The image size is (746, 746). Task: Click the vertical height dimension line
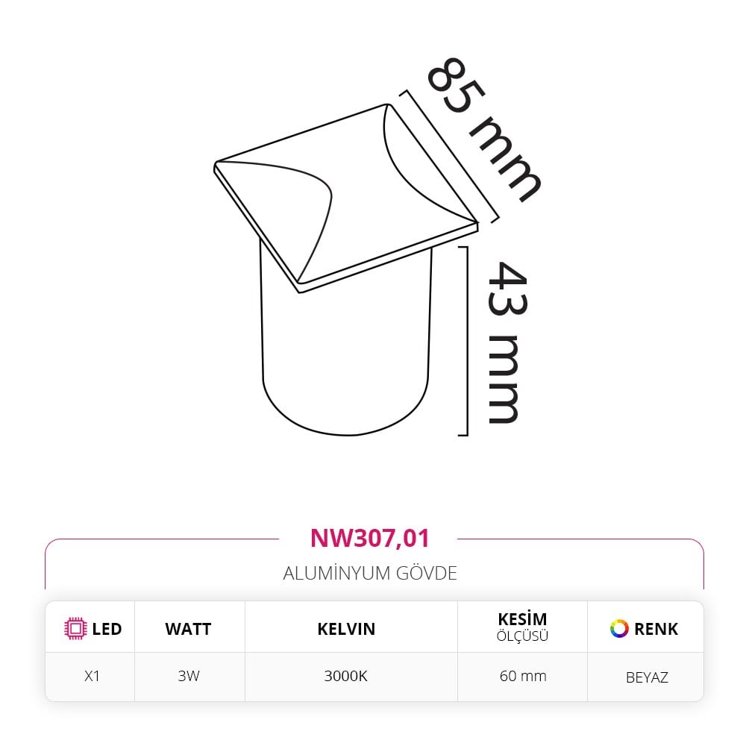(x=467, y=341)
